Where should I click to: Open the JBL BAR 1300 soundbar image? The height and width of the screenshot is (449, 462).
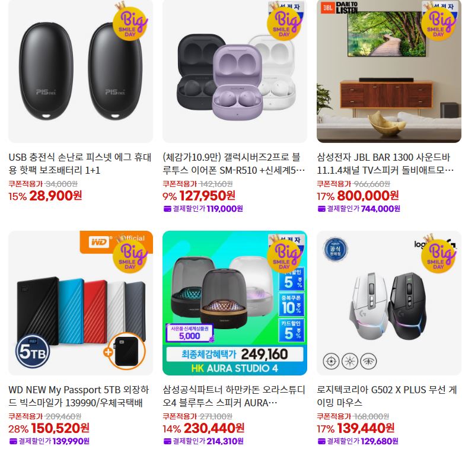coord(389,71)
